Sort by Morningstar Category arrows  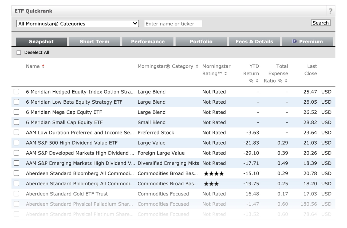[197, 66]
